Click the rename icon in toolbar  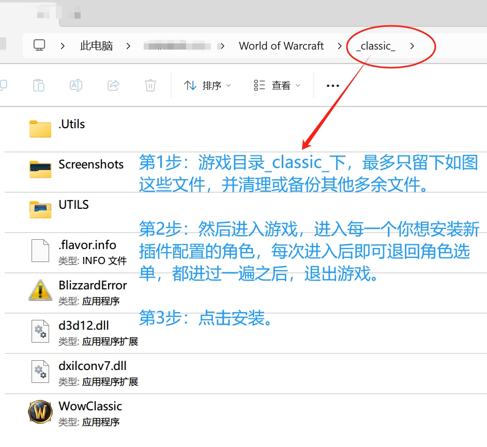click(76, 85)
